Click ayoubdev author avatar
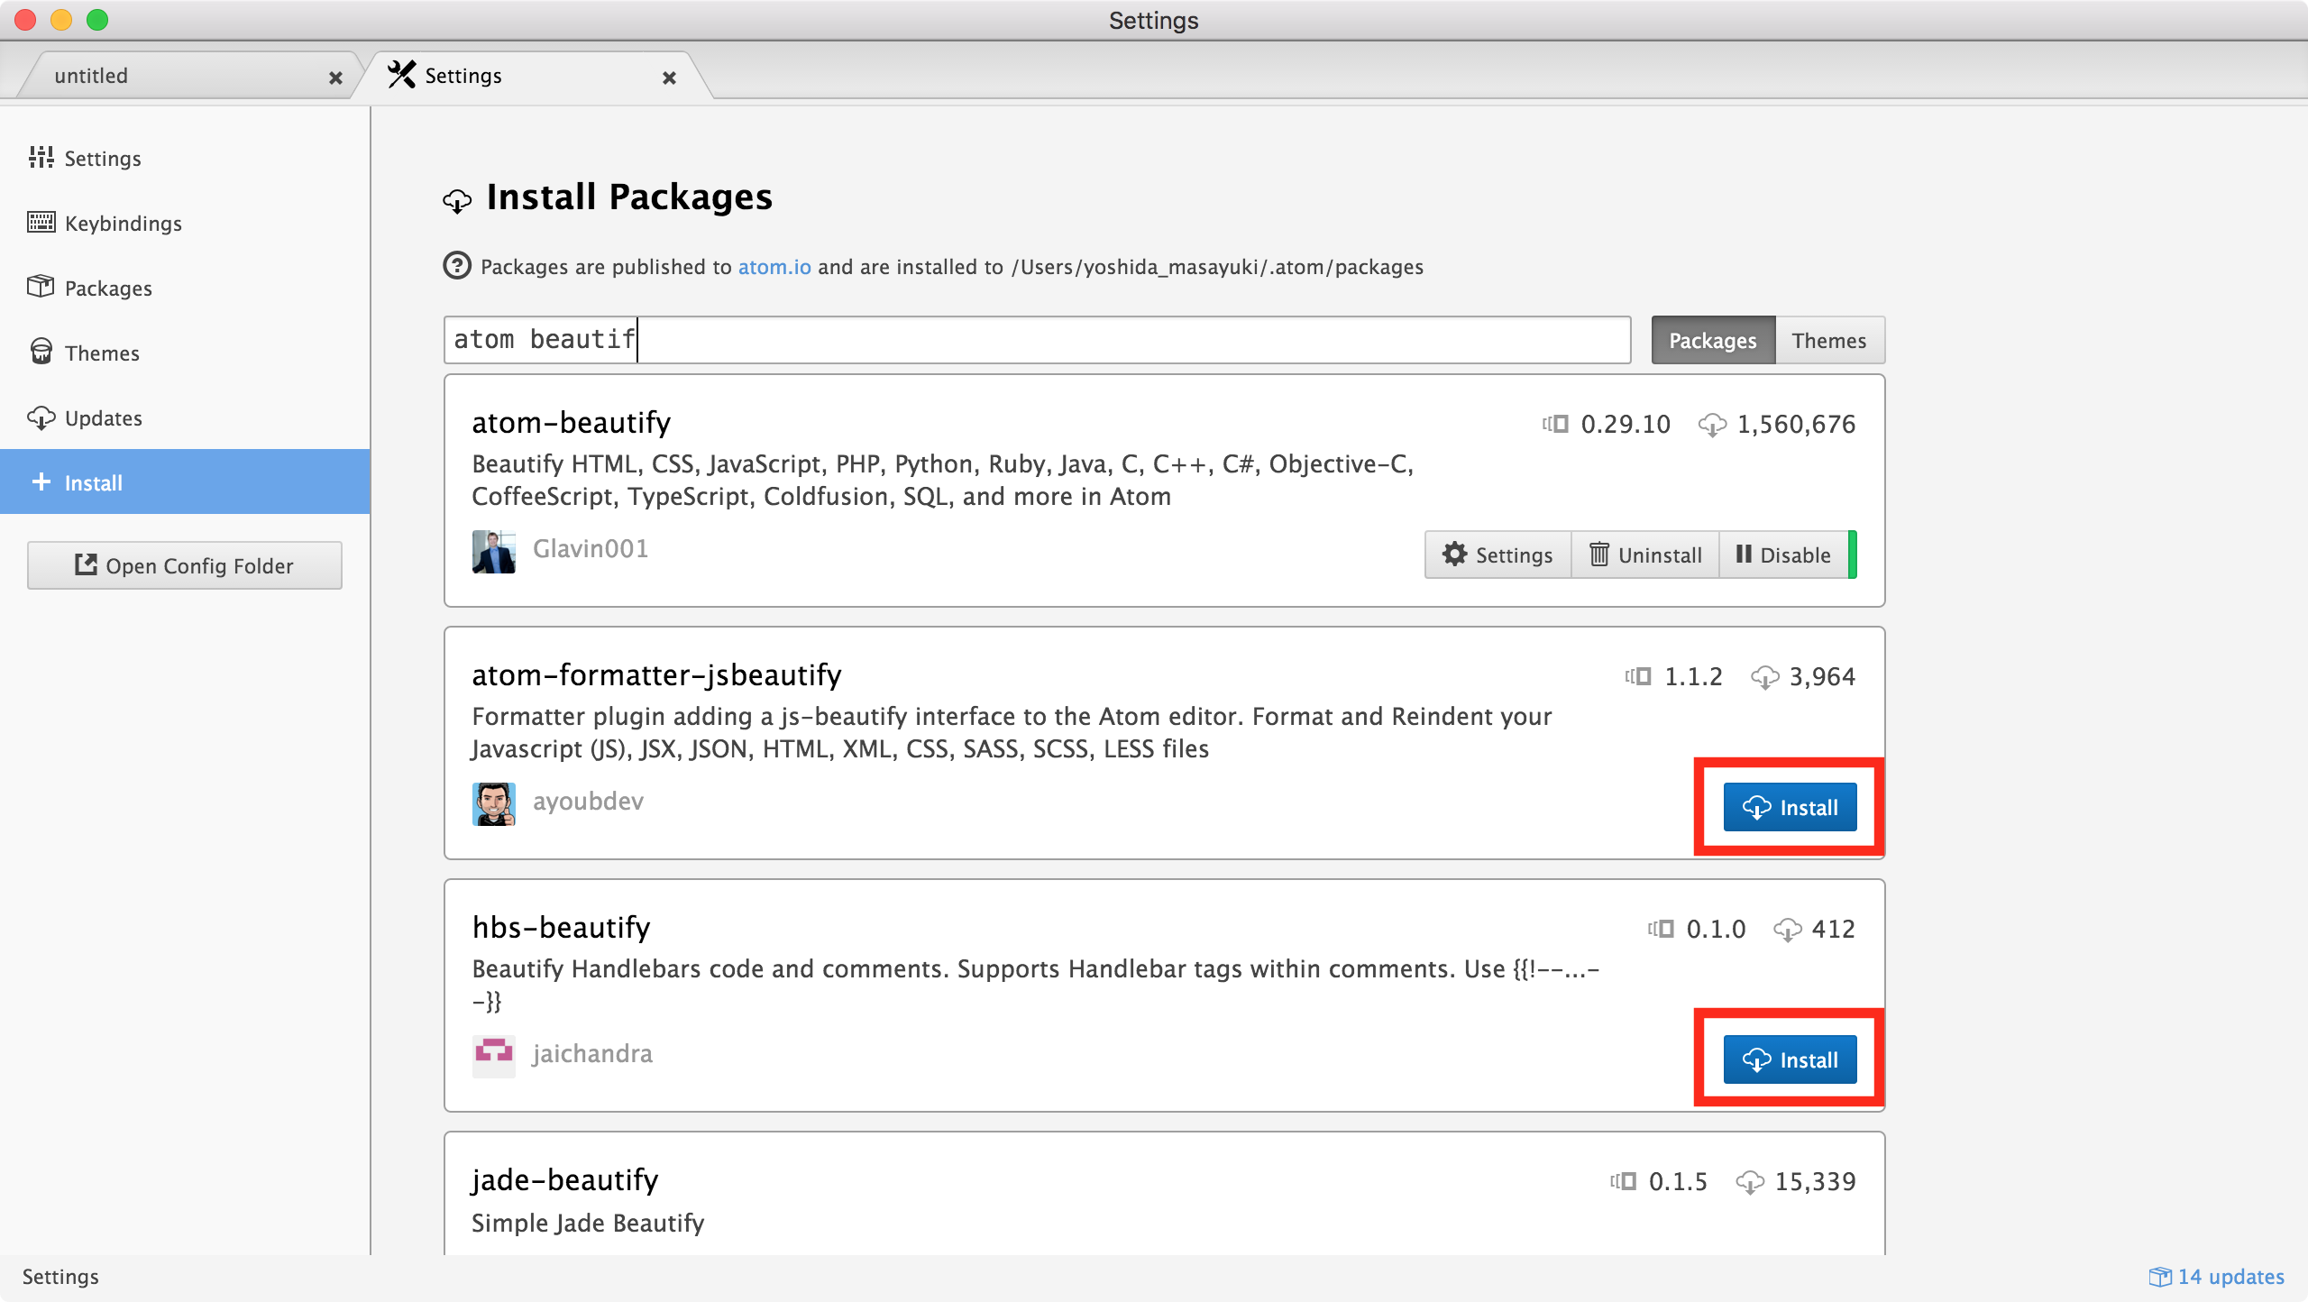The image size is (2308, 1302). (x=494, y=804)
